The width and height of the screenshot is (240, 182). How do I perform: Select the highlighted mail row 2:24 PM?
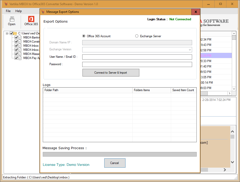tap(216, 55)
